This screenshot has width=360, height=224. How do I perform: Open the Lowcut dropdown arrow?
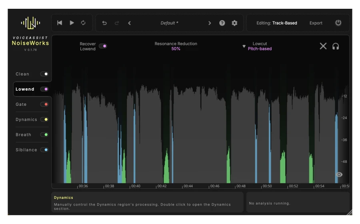point(244,46)
